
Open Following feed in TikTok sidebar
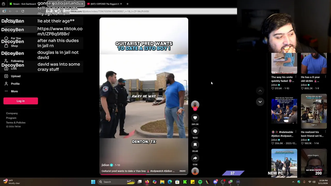(x=17, y=61)
